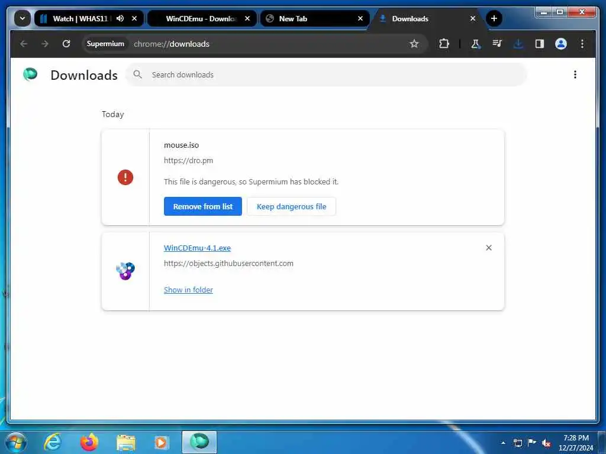Toggle the side panel icon
Image resolution: width=606 pixels, height=454 pixels.
point(540,44)
